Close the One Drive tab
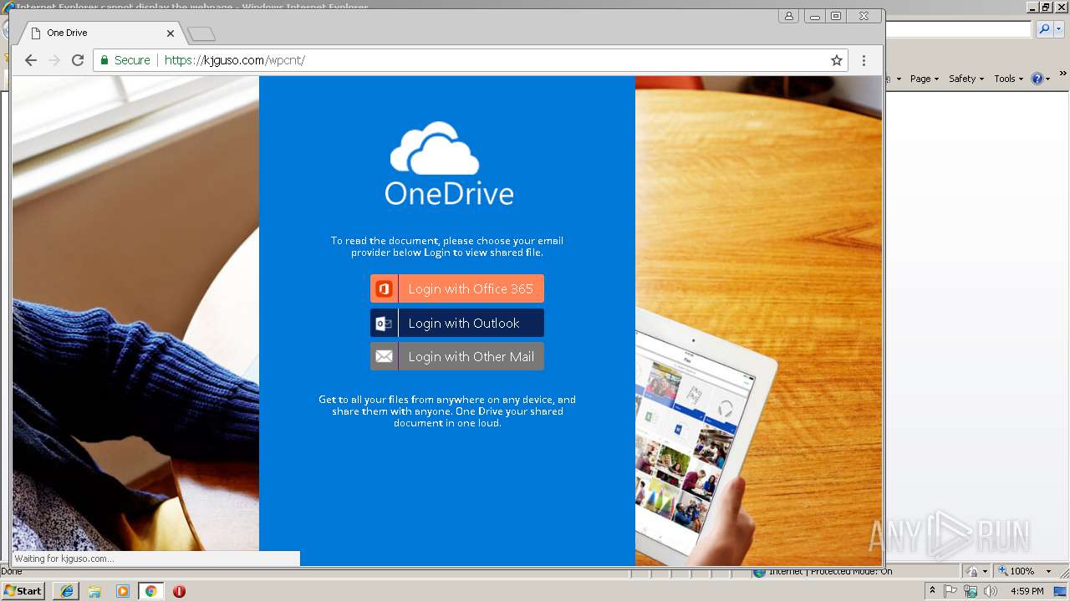Viewport: 1070px width, 602px height. [171, 33]
